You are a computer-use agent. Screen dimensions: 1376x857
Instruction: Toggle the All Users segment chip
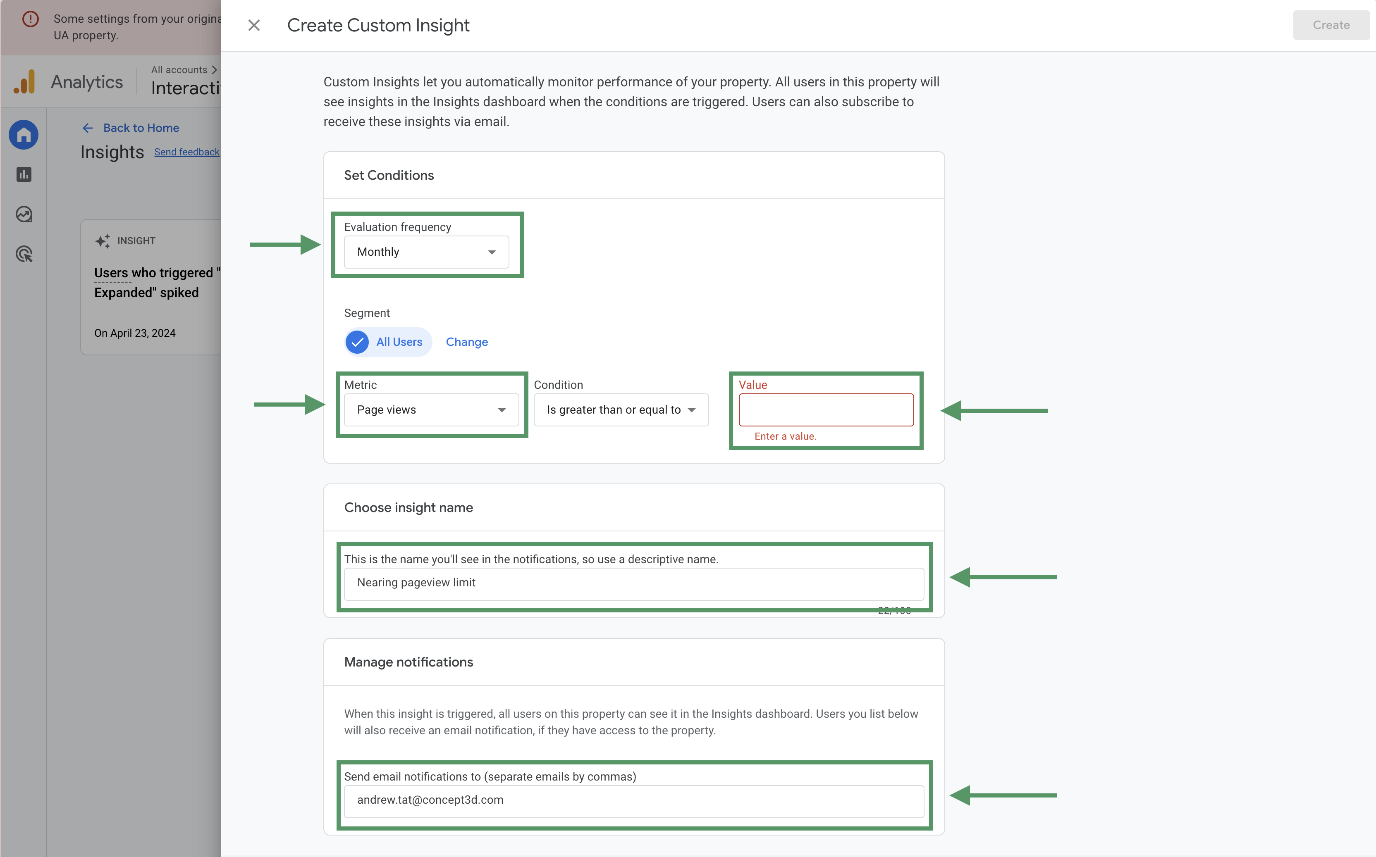tap(387, 342)
